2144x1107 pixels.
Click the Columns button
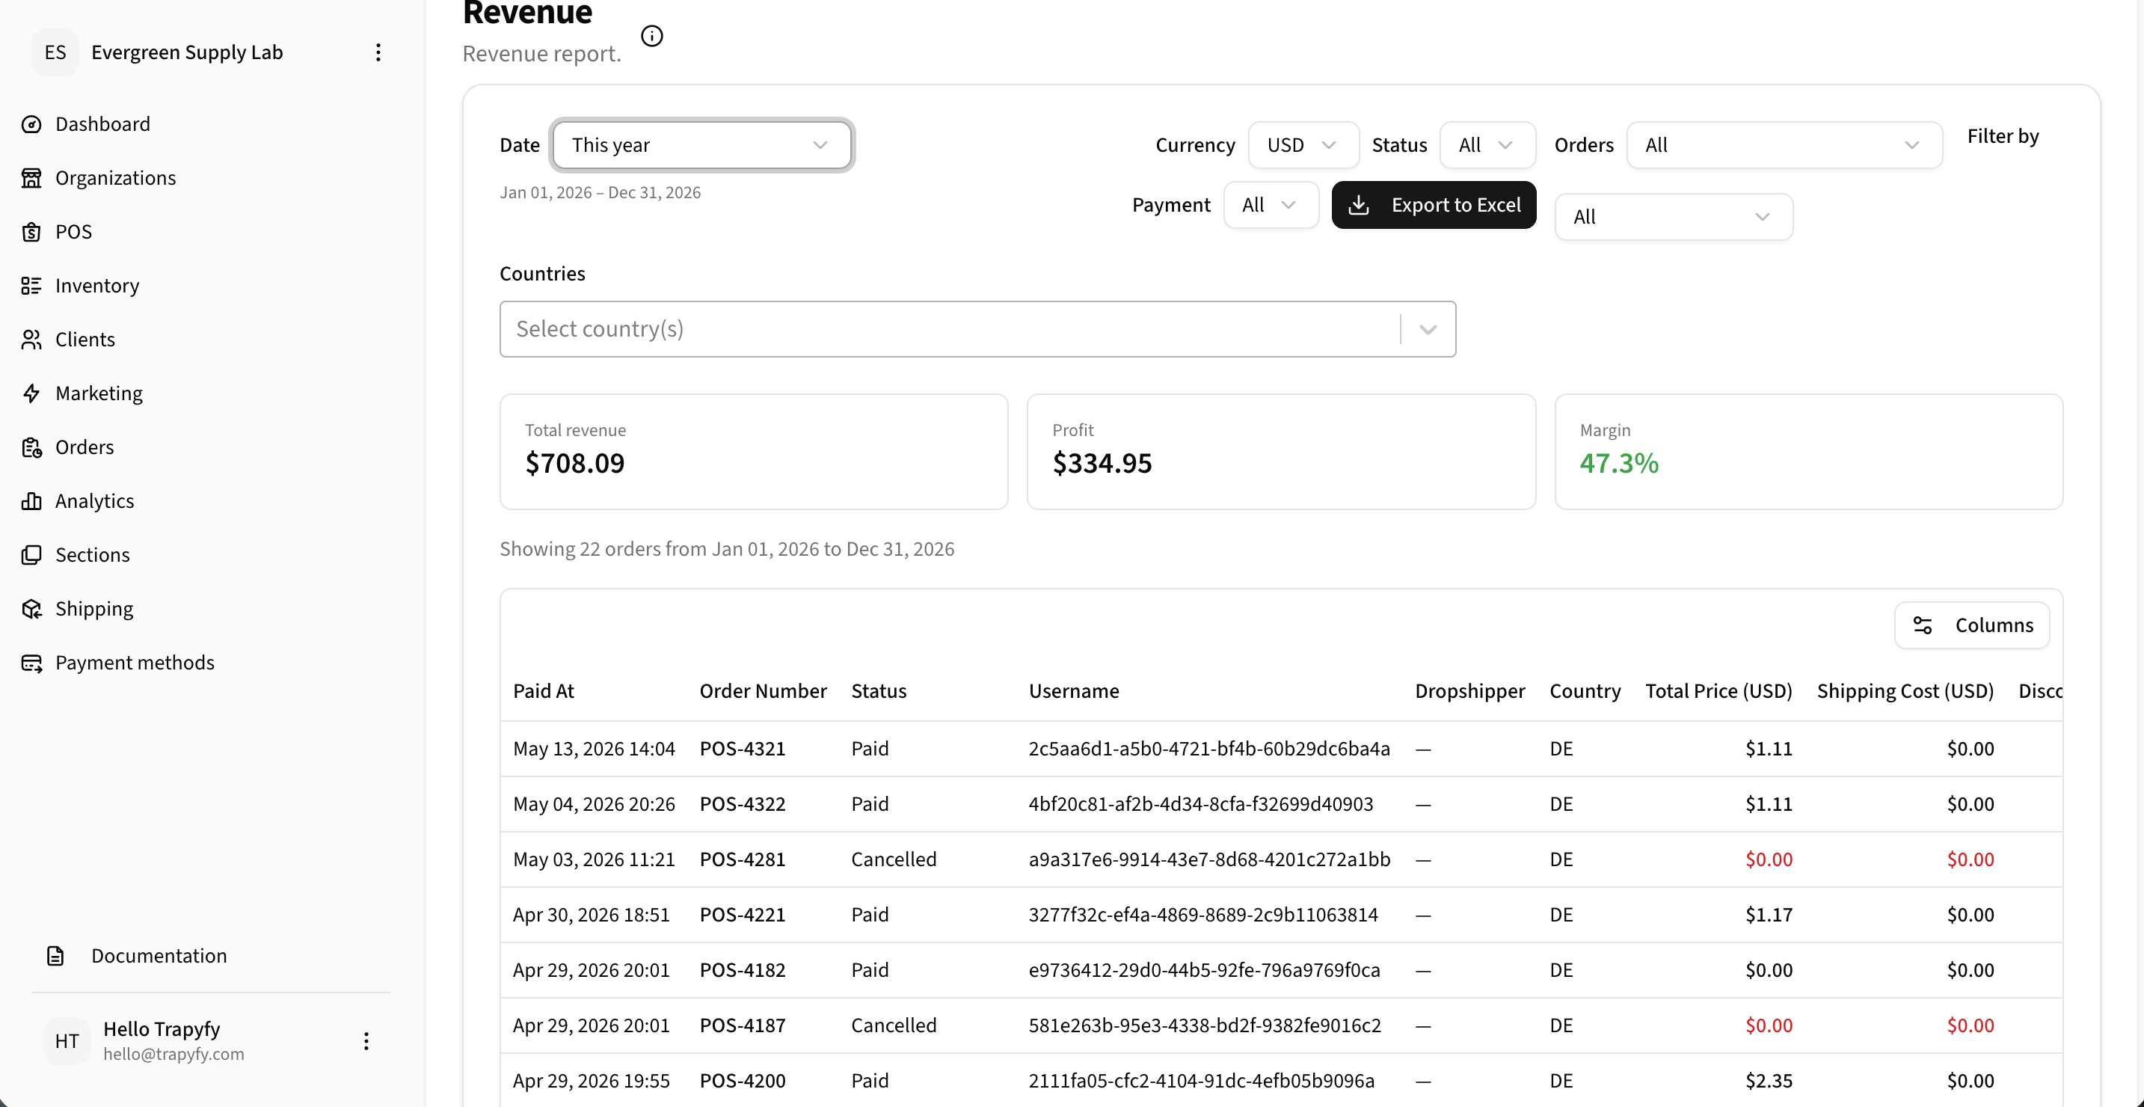(1972, 625)
